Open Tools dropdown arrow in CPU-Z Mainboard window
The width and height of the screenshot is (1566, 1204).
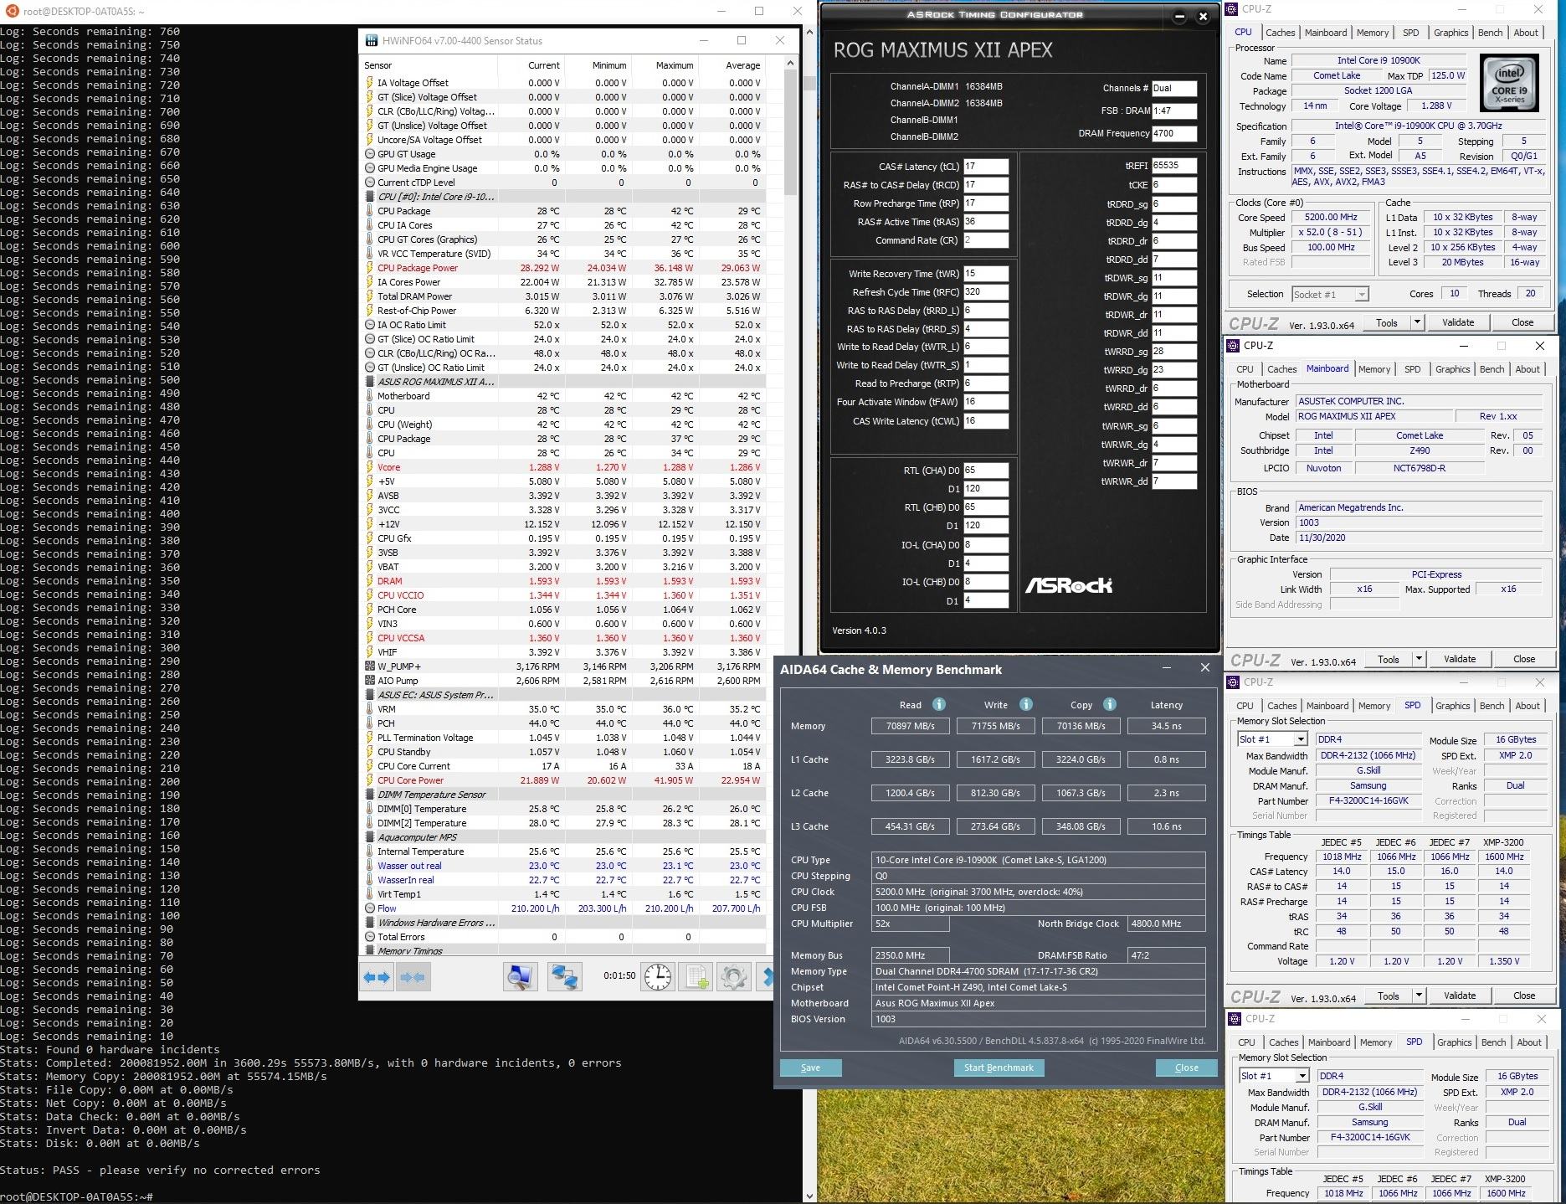pyautogui.click(x=1418, y=659)
